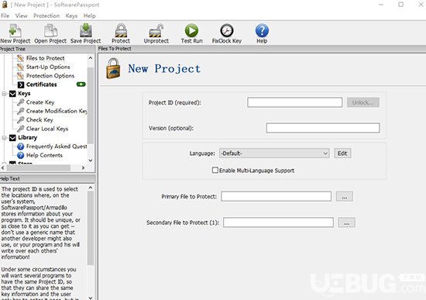The width and height of the screenshot is (426, 300).
Task: Click the Library folder node
Action: point(27,138)
